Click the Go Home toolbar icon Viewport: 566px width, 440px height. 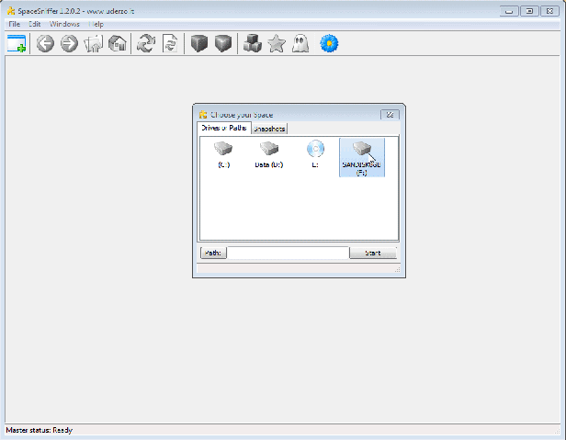pyautogui.click(x=117, y=43)
